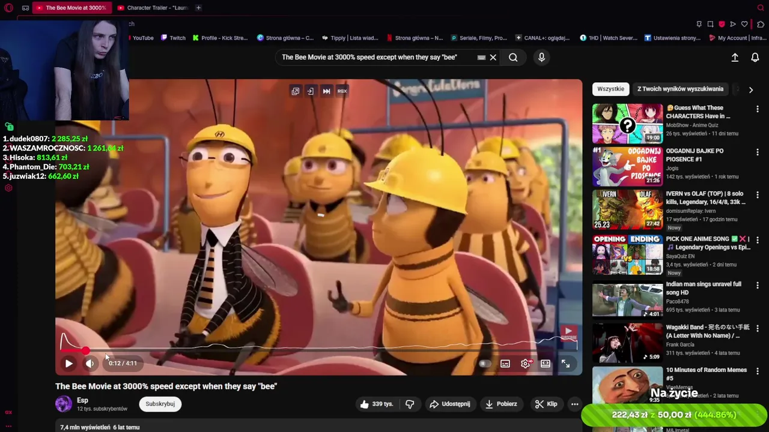Open options menu for ODGADNIJ BAJKE video
The width and height of the screenshot is (769, 432).
pos(757,152)
